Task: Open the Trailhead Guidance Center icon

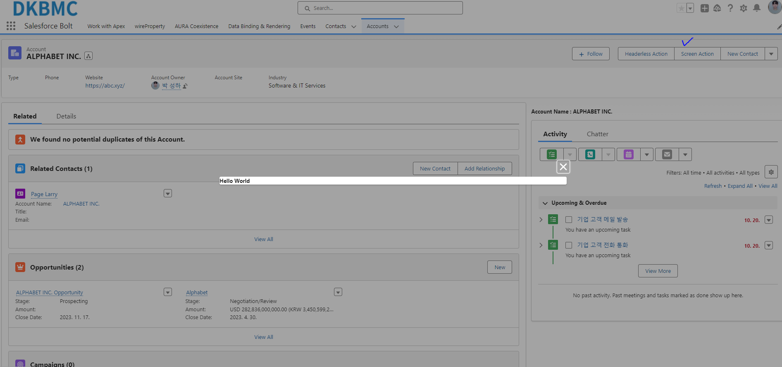Action: (717, 8)
